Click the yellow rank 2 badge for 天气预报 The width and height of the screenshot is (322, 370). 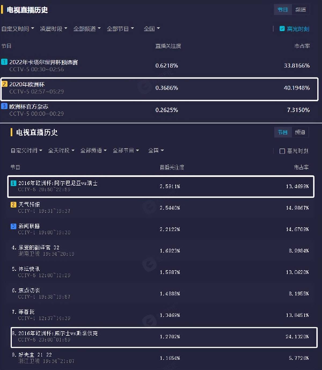(13, 205)
